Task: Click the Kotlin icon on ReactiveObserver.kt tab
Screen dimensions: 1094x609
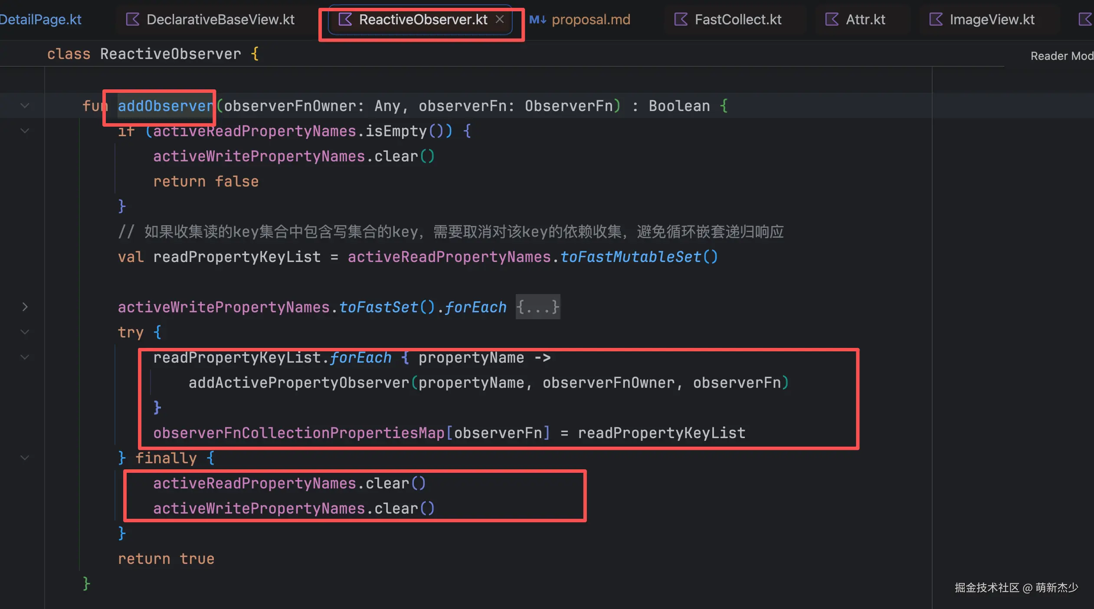Action: [x=345, y=19]
